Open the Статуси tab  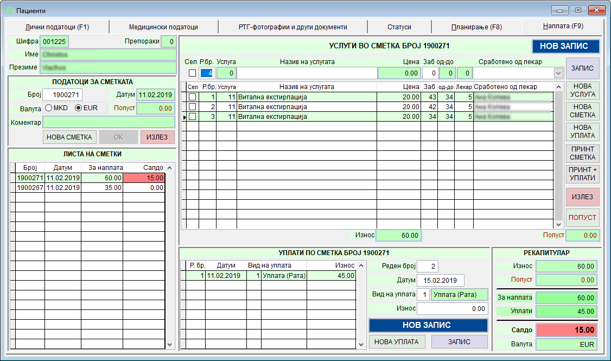click(x=399, y=27)
